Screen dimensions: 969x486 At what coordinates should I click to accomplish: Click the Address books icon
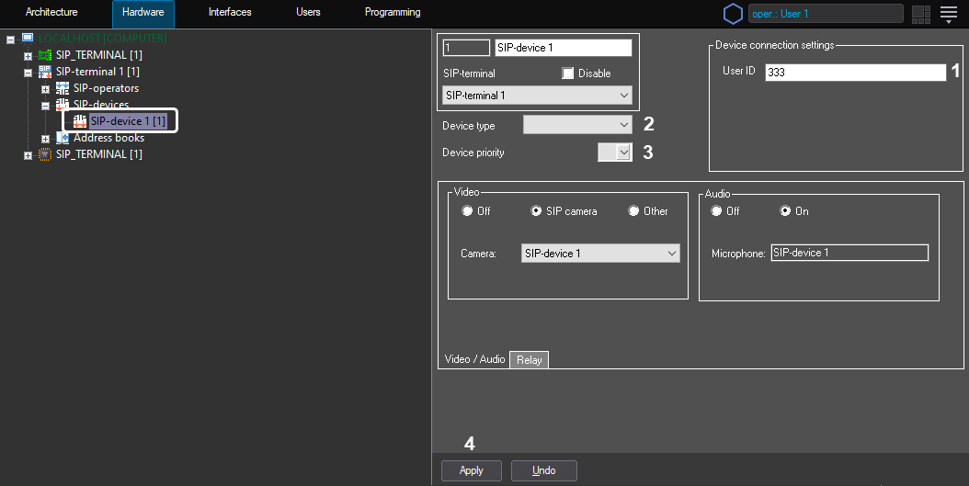(63, 138)
